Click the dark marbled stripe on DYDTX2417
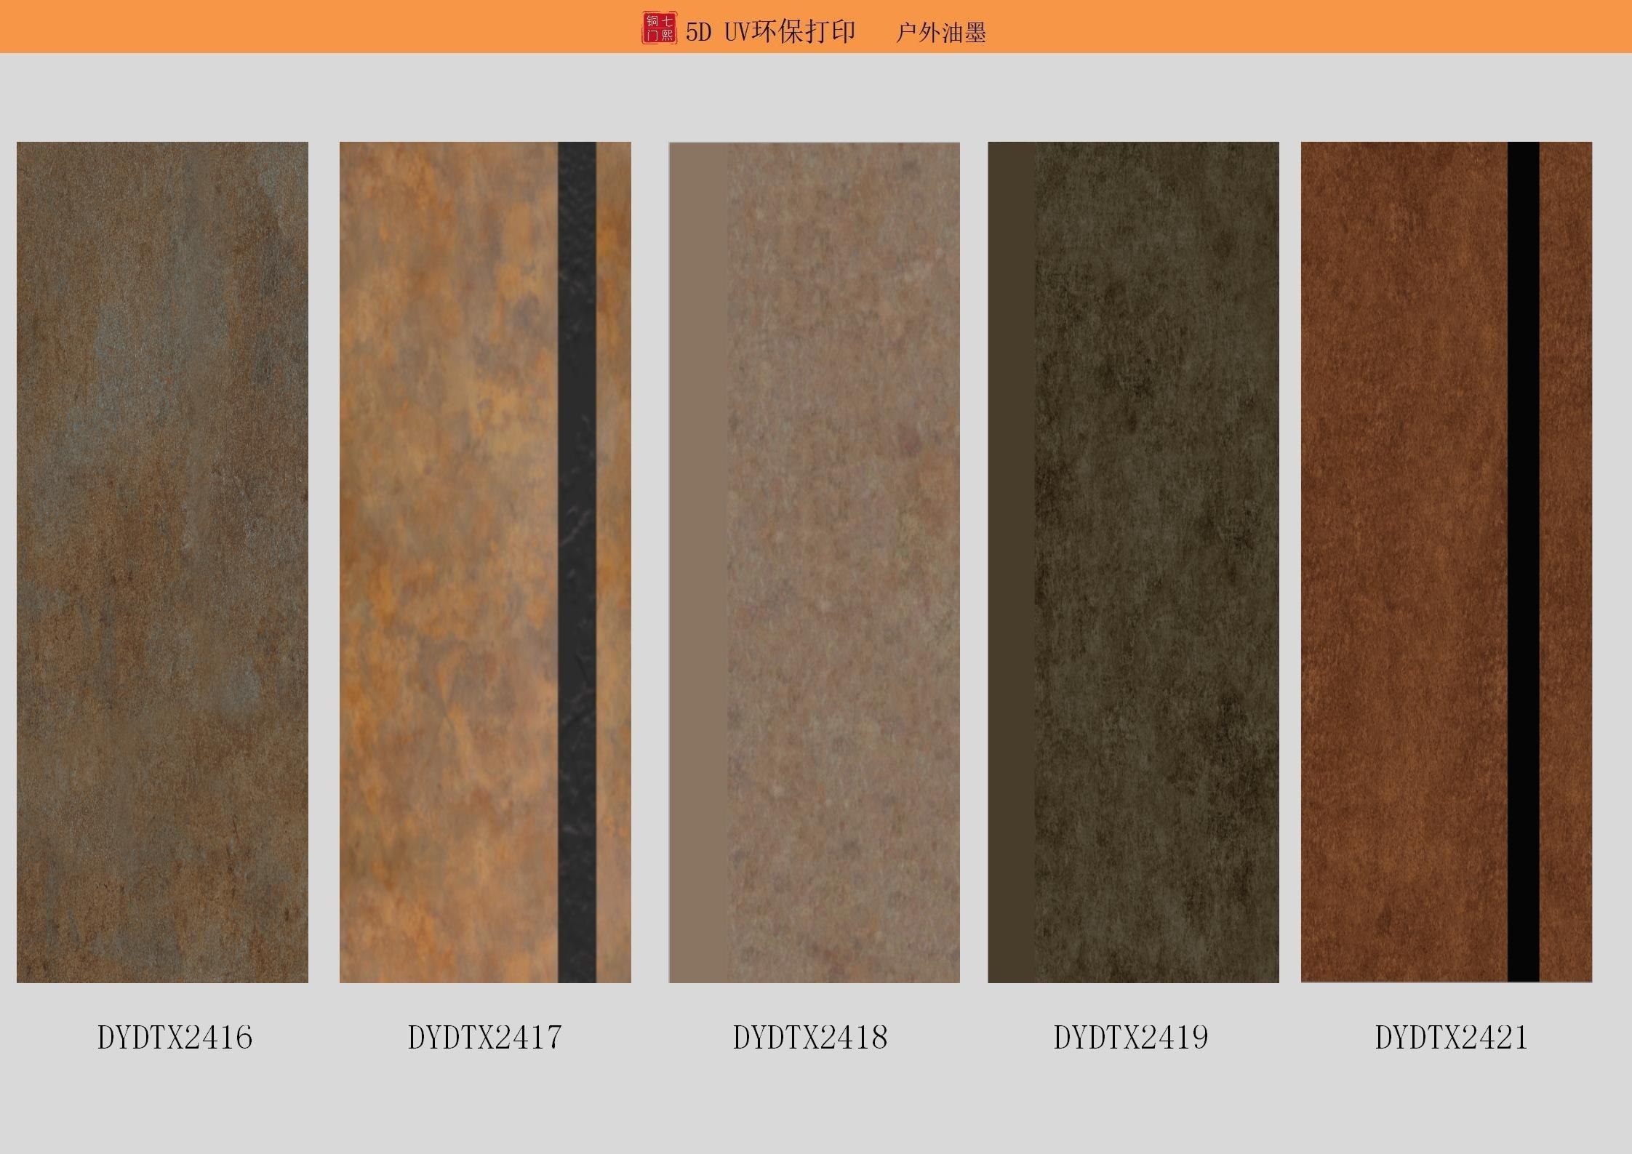Viewport: 1632px width, 1154px height. click(577, 561)
